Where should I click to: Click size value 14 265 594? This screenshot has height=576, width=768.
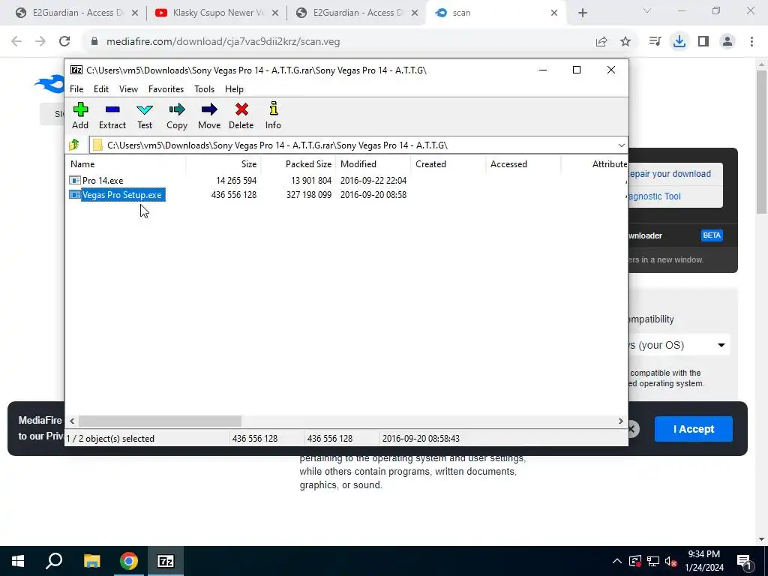236,181
